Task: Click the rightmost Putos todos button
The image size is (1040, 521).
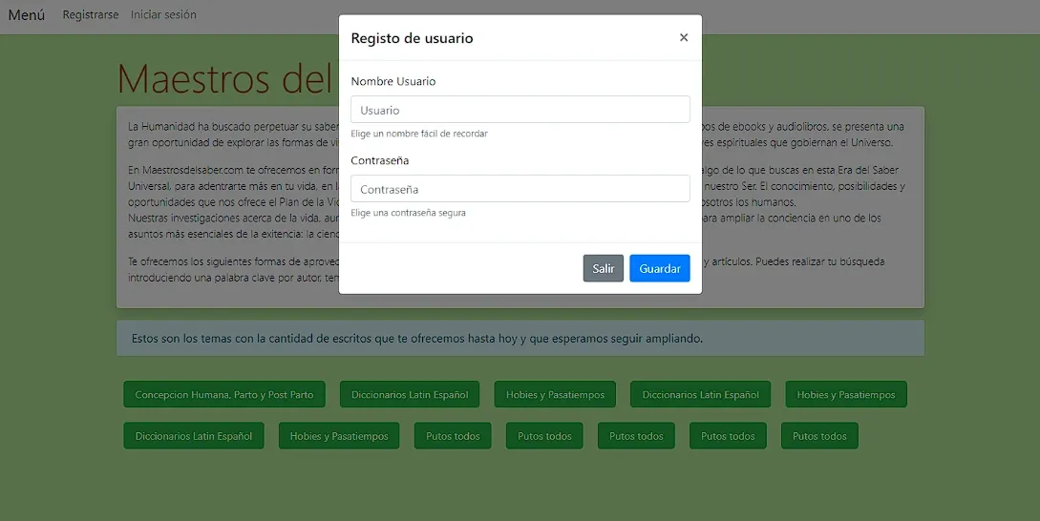Action: [x=819, y=436]
